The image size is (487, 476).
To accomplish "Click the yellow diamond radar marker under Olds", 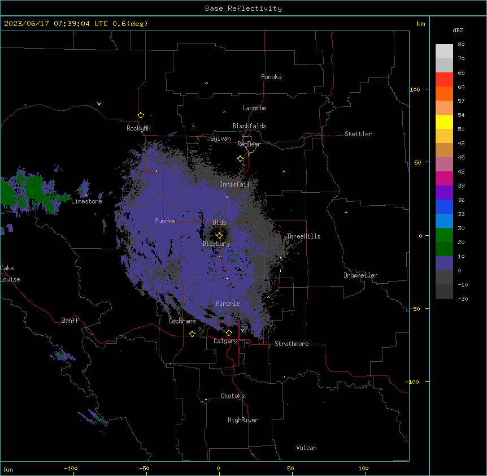I will pos(219,236).
